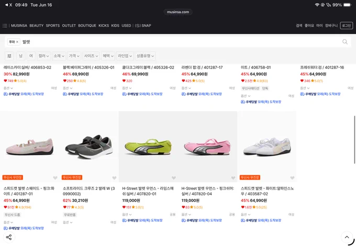The image size is (356, 247).
Task: Like the Softride Cruise 2 ballet shoe
Action: [x=114, y=178]
